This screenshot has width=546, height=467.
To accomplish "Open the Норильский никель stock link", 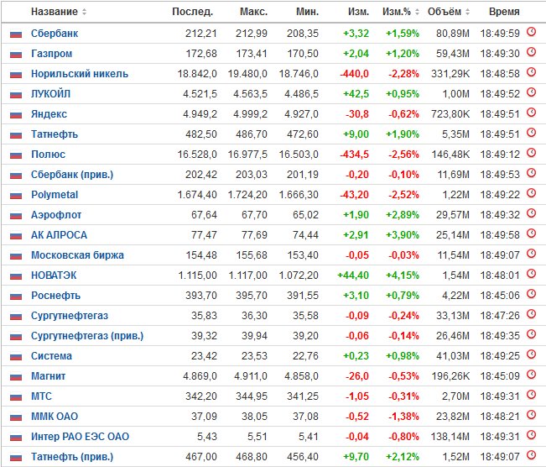I will (x=80, y=74).
